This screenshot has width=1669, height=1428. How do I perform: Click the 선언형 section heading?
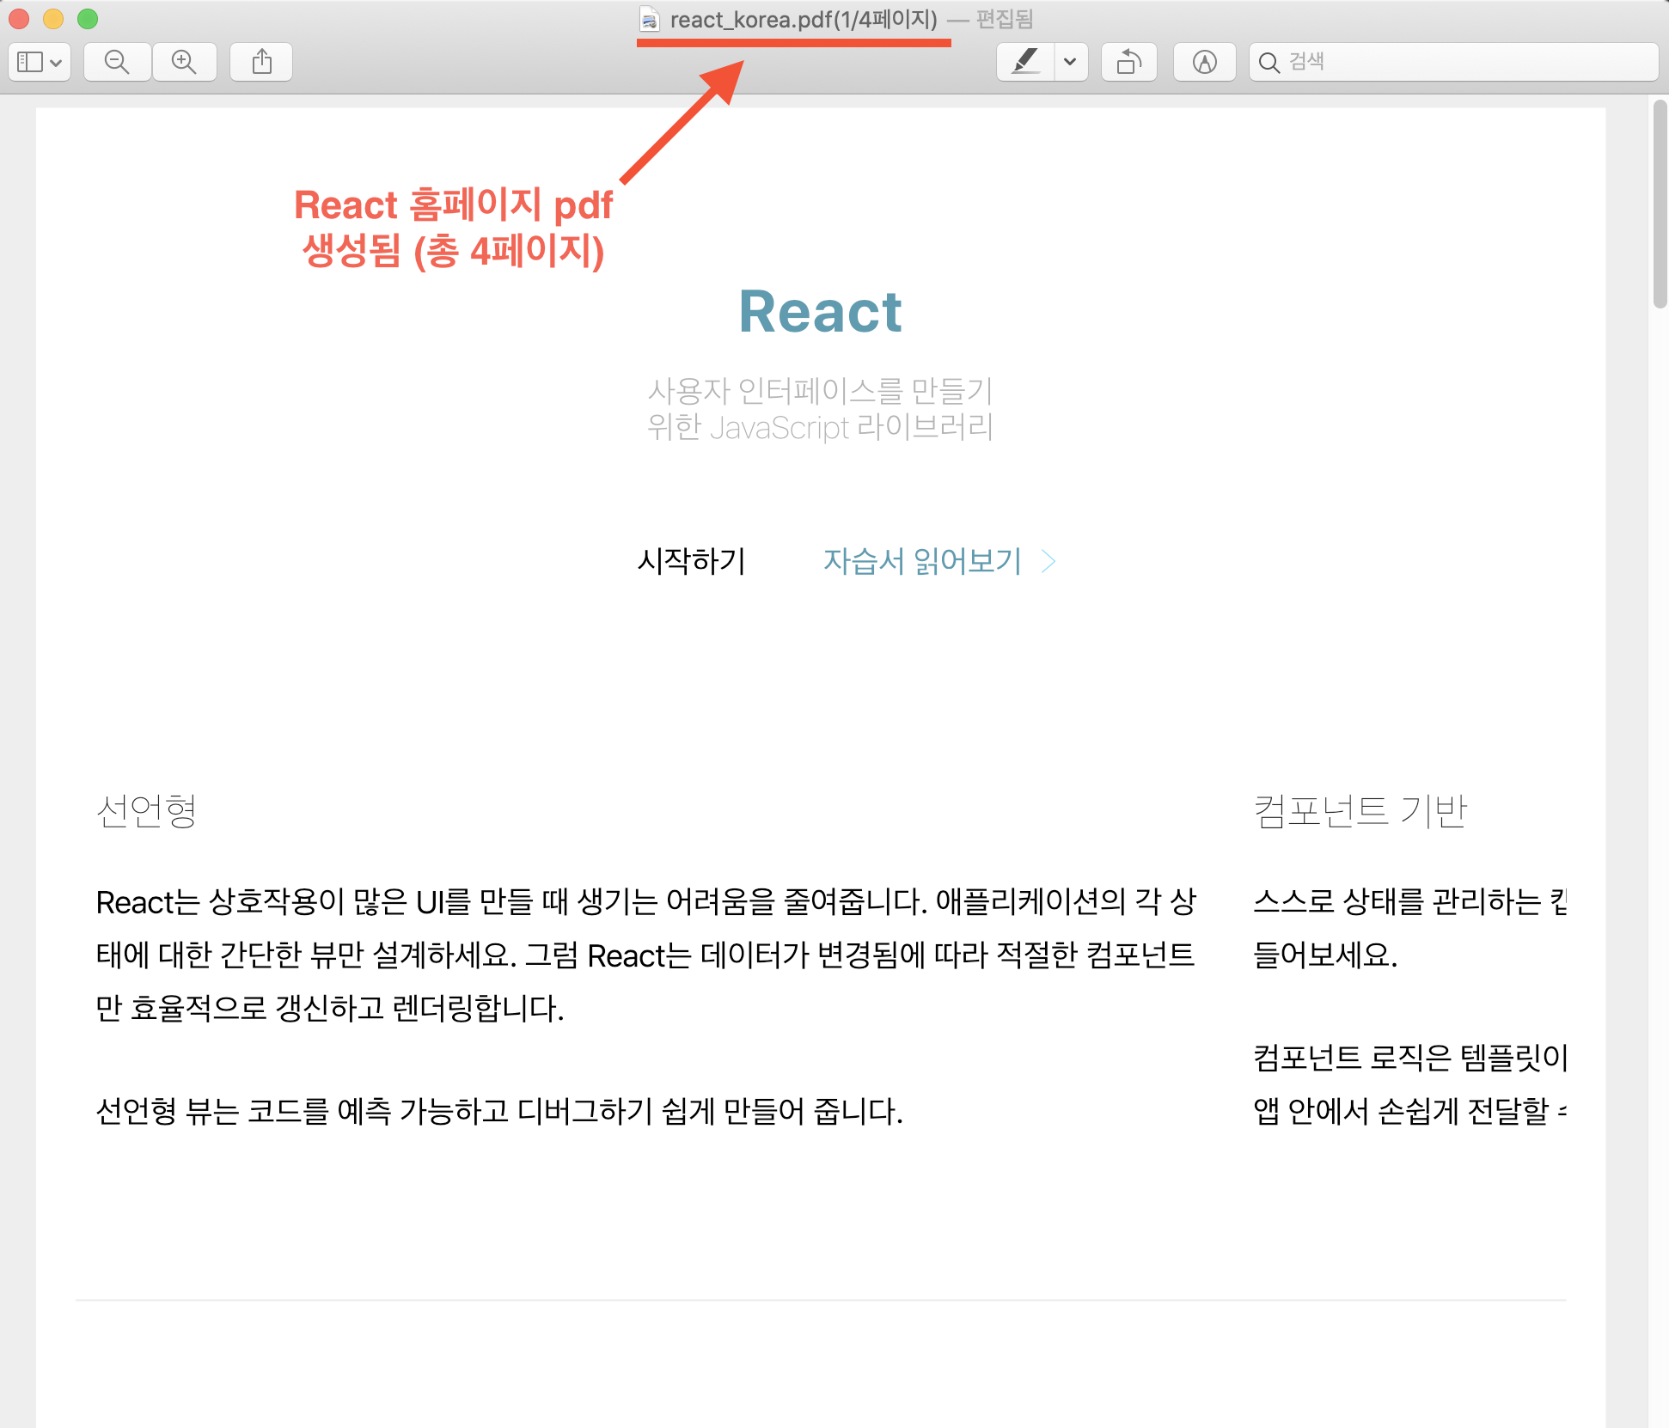(146, 810)
